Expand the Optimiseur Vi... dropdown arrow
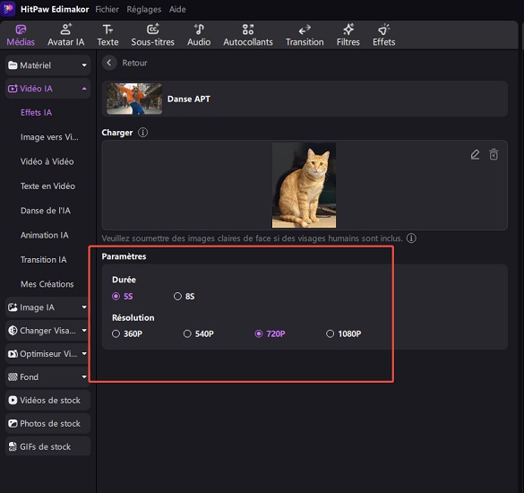The height and width of the screenshot is (493, 524). click(x=84, y=353)
